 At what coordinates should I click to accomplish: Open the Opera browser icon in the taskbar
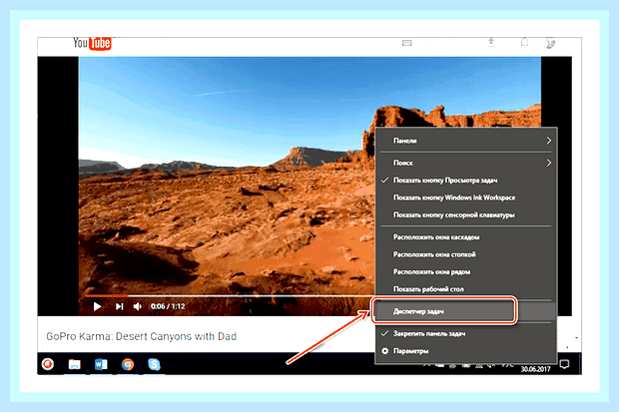tap(48, 364)
